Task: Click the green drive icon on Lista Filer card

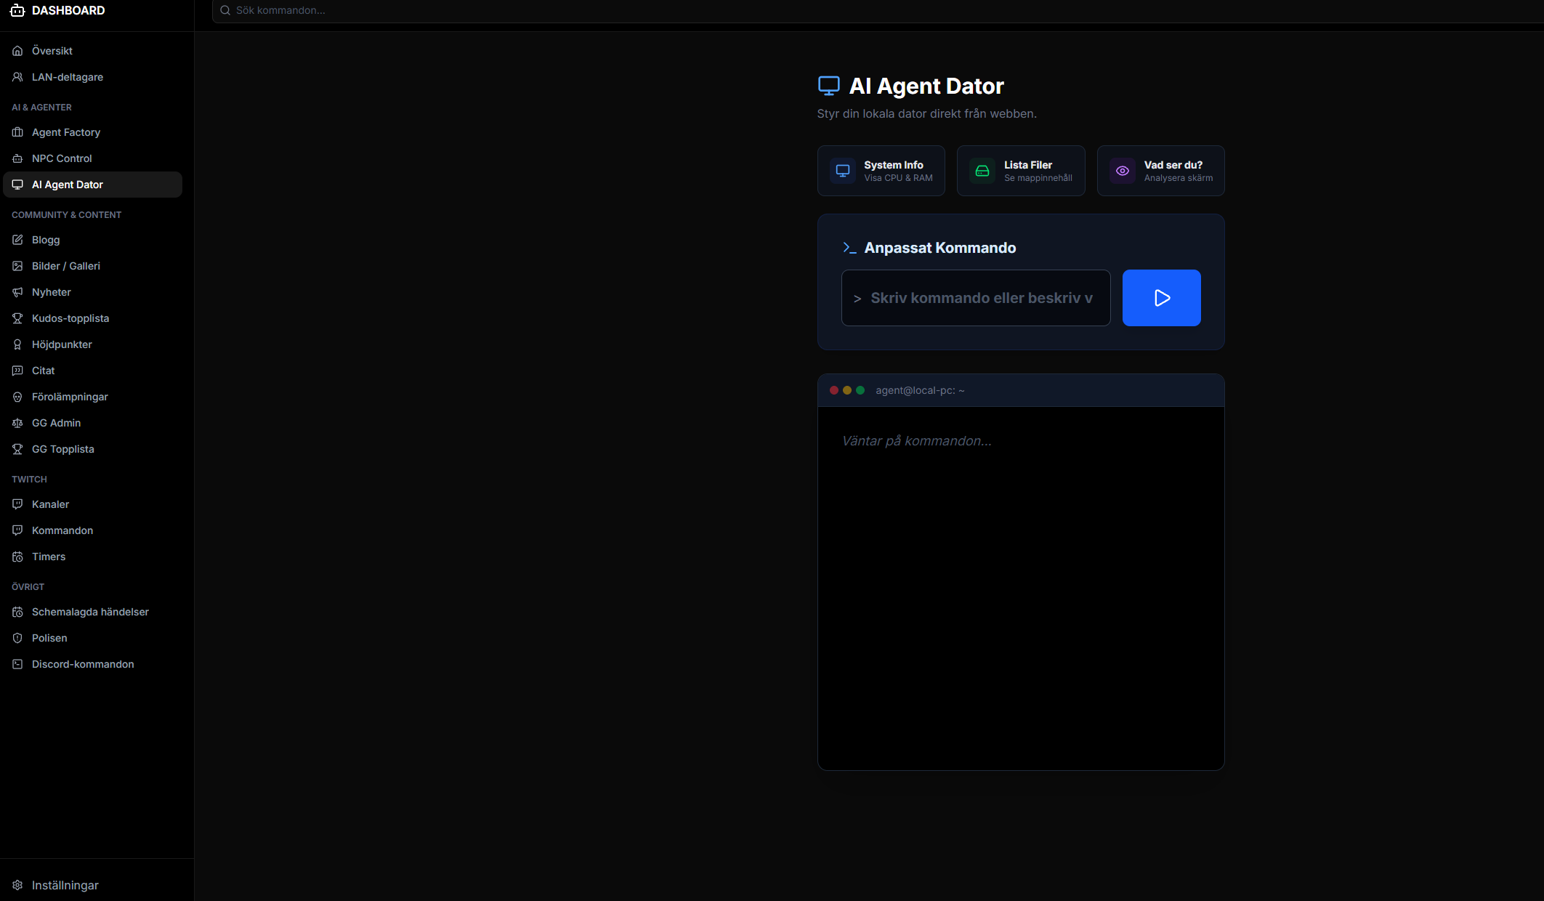Action: [x=982, y=171]
